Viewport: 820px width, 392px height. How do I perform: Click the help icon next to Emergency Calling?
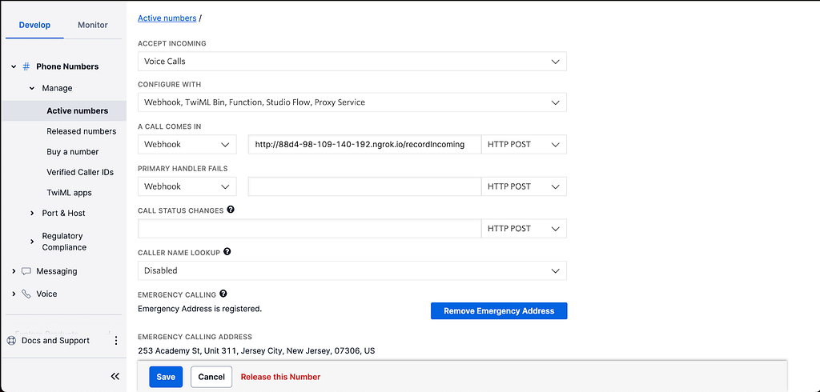tap(223, 294)
